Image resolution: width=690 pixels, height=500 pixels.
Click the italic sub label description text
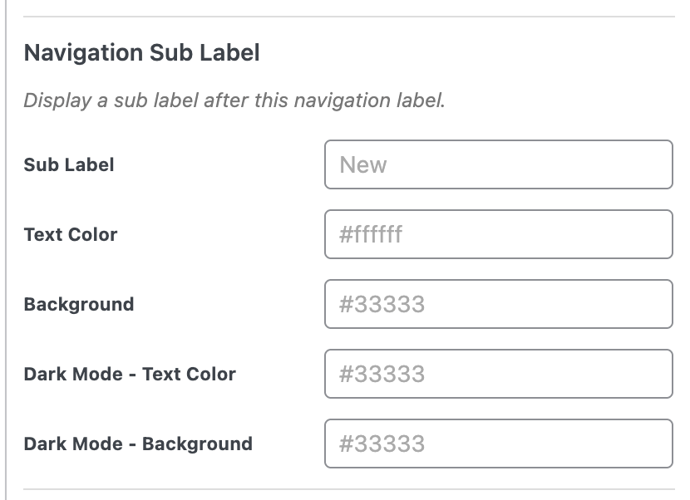click(234, 101)
